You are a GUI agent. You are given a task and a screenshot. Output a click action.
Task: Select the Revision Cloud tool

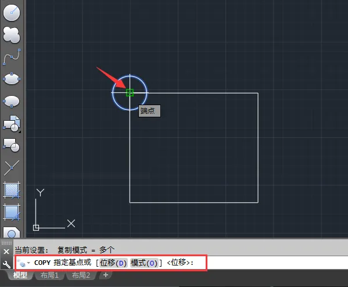(12, 35)
